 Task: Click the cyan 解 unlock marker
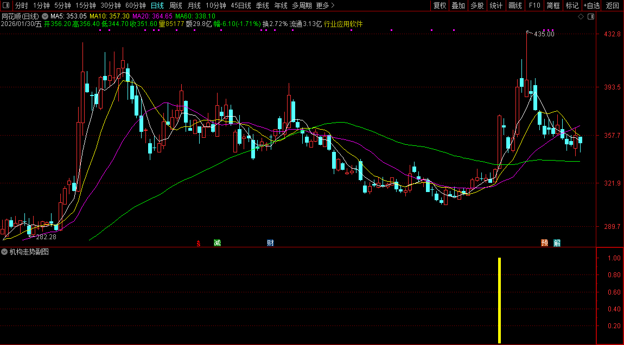click(x=557, y=242)
